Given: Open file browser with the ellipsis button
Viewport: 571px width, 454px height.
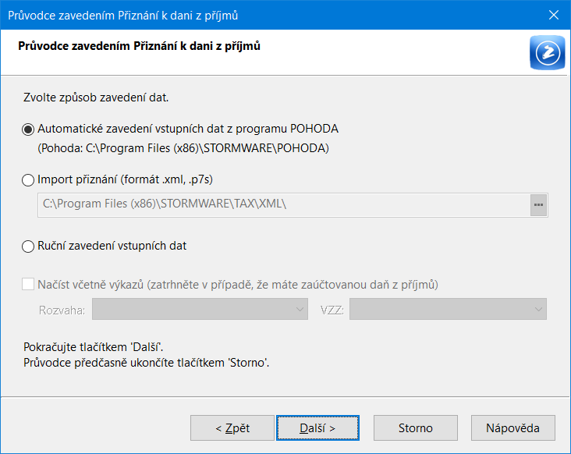Looking at the screenshot, I should pos(538,205).
